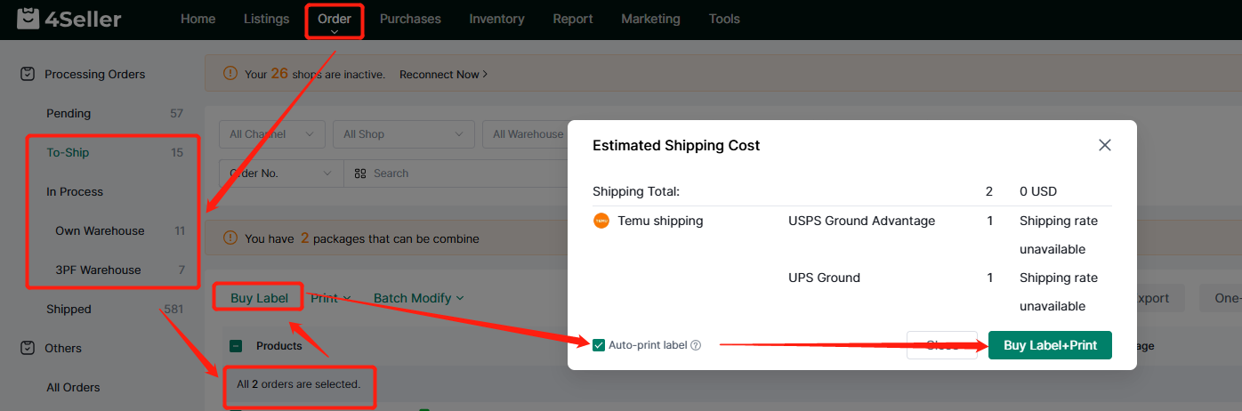Click the Buy Label+Print button

click(x=1049, y=345)
